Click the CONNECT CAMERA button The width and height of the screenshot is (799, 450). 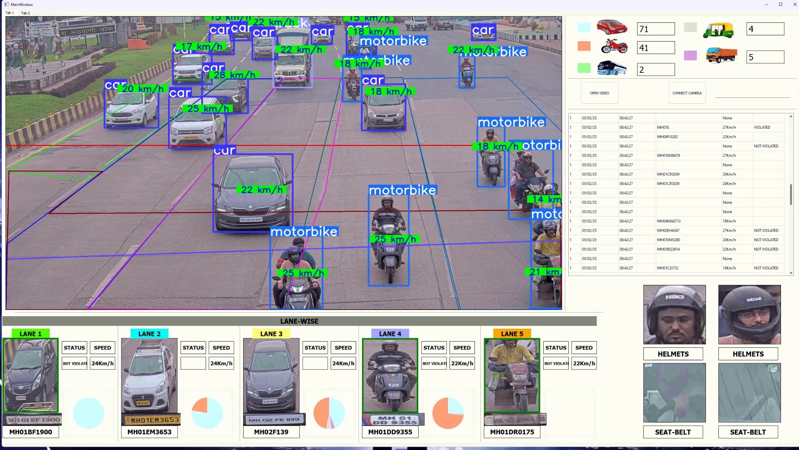(687, 93)
